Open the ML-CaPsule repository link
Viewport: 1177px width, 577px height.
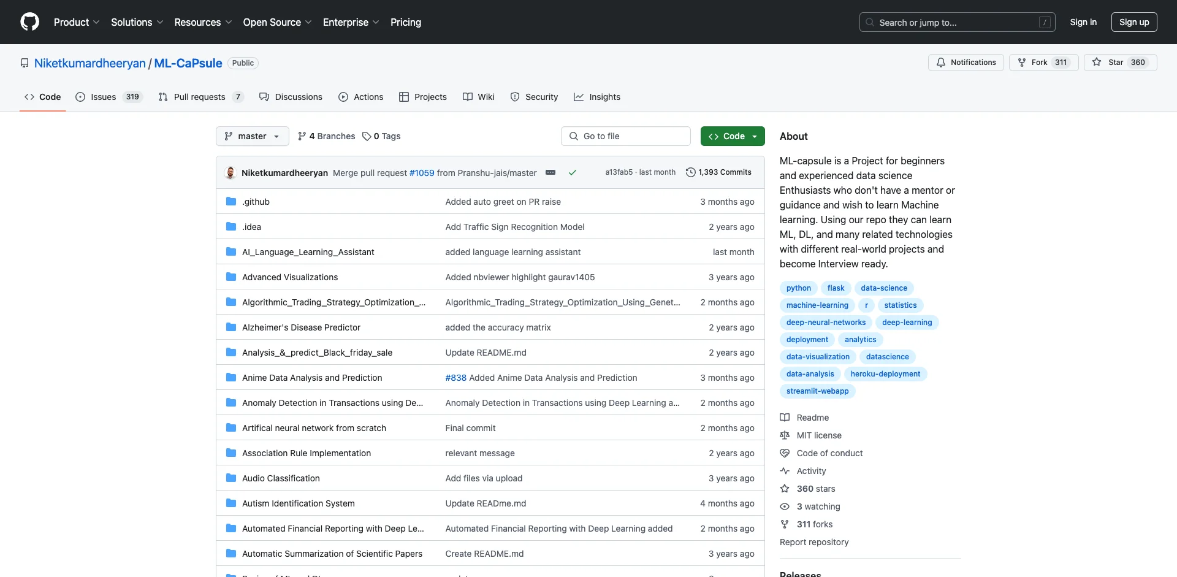coord(188,63)
